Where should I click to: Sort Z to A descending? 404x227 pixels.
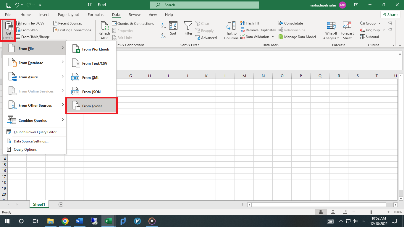[164, 35]
